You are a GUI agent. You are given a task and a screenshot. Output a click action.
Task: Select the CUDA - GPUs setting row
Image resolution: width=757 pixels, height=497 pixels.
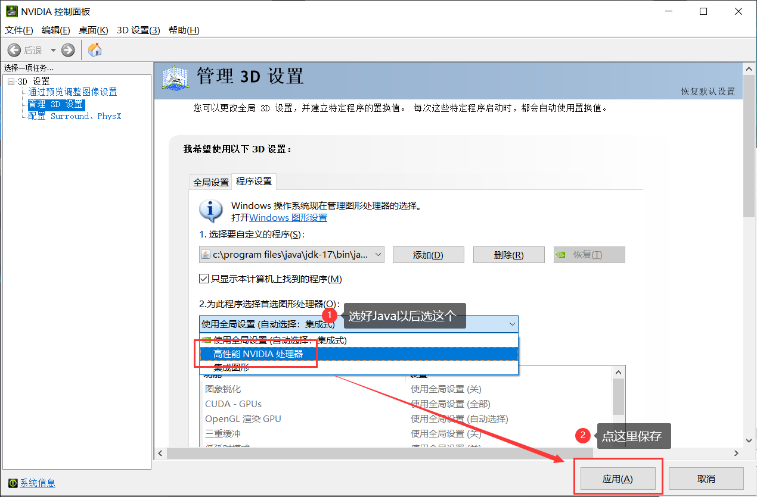406,404
